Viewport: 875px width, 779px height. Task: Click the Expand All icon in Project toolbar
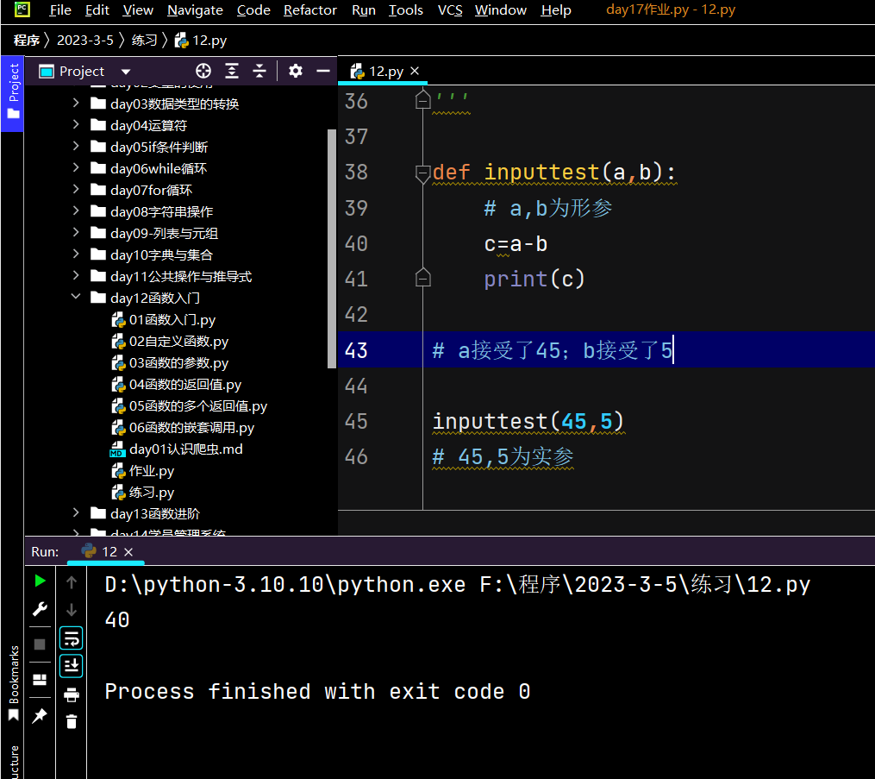(232, 71)
